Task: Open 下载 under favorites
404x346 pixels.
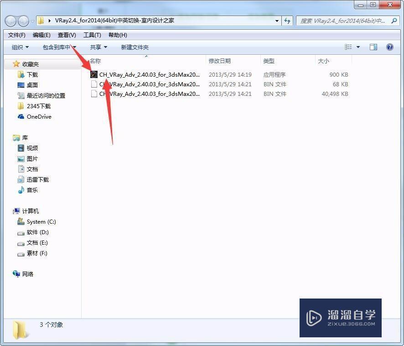Action: pos(32,74)
